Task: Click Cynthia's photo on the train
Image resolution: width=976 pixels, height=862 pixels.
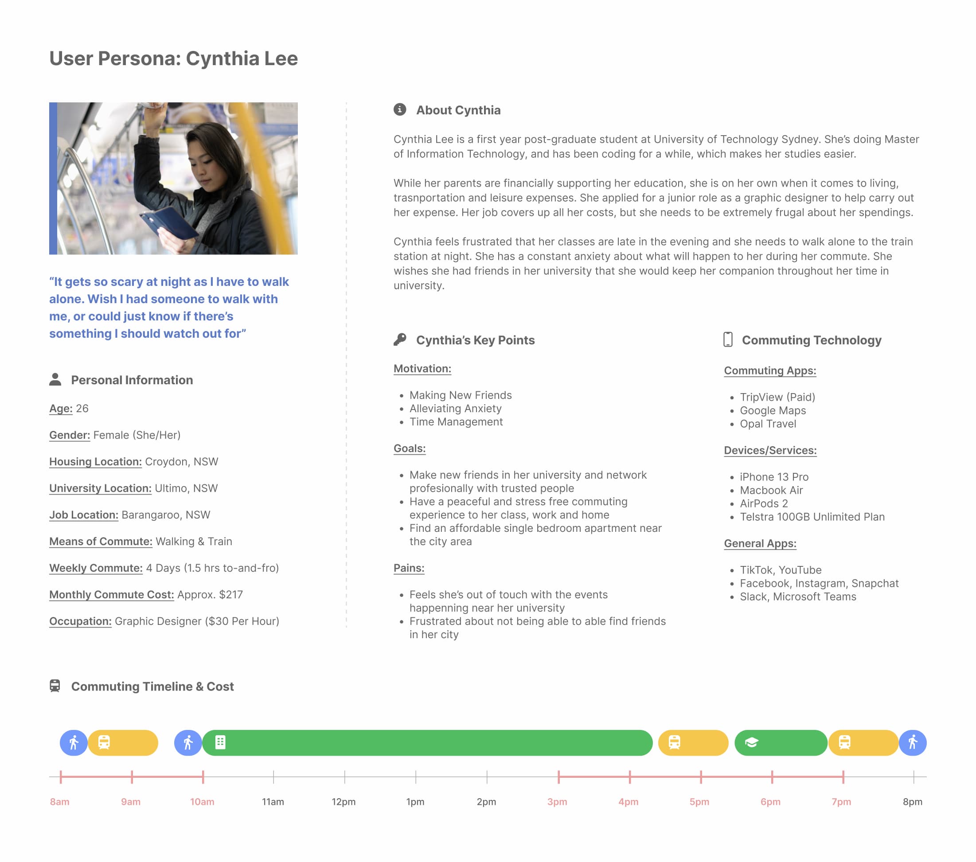Action: click(x=177, y=178)
